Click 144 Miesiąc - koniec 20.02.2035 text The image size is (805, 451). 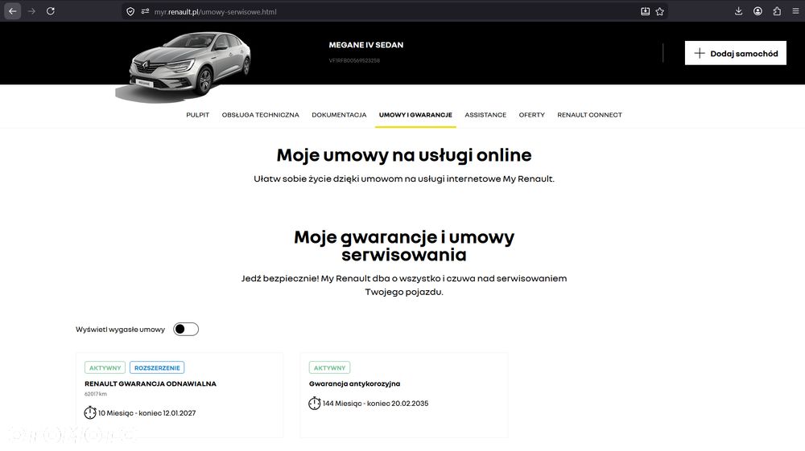375,404
